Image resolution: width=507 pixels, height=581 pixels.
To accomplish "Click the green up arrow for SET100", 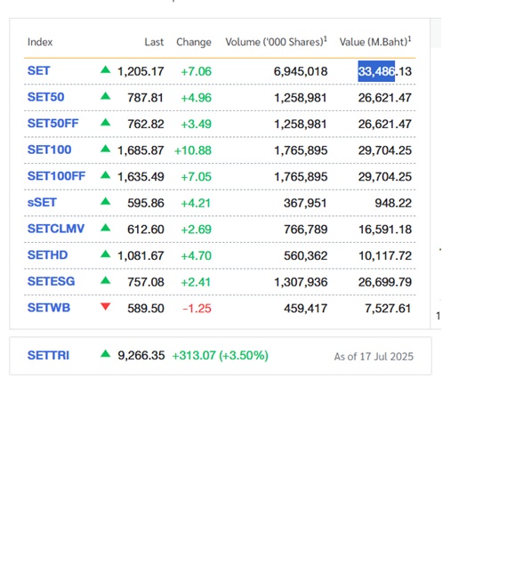I will point(106,149).
